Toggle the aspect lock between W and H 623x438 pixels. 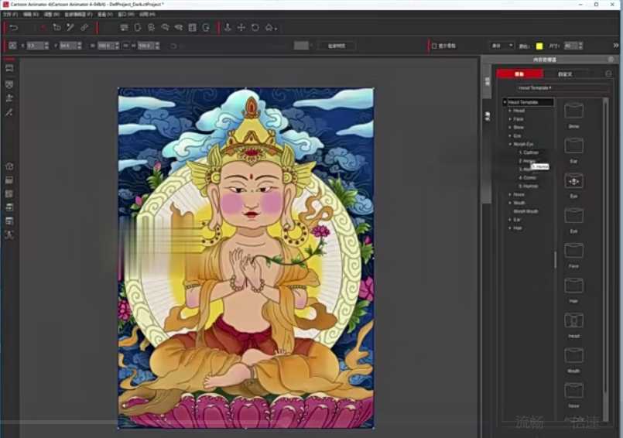point(125,46)
